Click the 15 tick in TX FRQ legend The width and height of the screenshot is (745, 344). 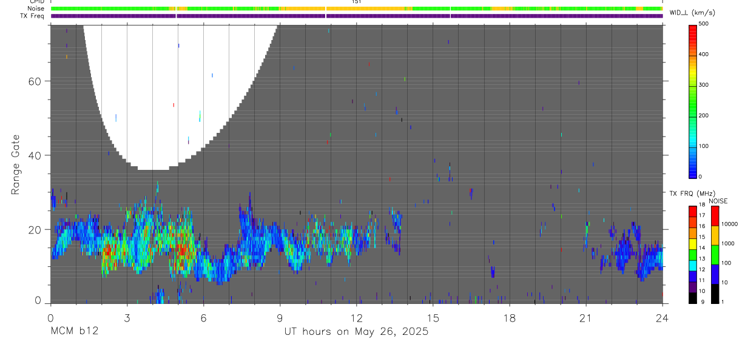click(701, 237)
